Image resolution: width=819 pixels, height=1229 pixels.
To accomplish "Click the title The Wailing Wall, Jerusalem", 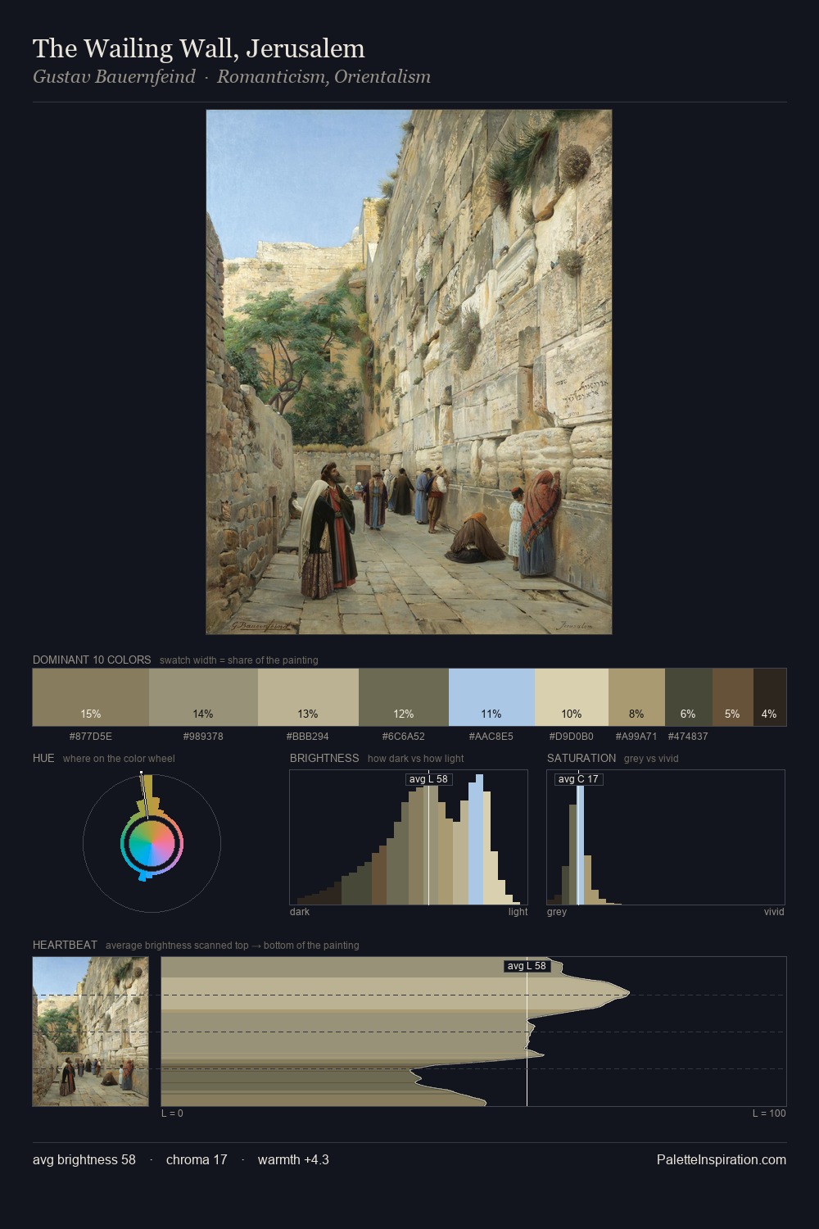I will click(199, 48).
